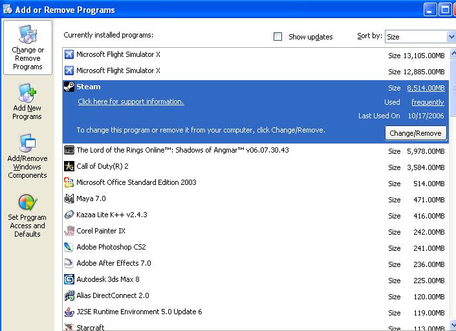This screenshot has height=331, width=456.
Task: Click the 225.00MB size value
Action: point(429,281)
